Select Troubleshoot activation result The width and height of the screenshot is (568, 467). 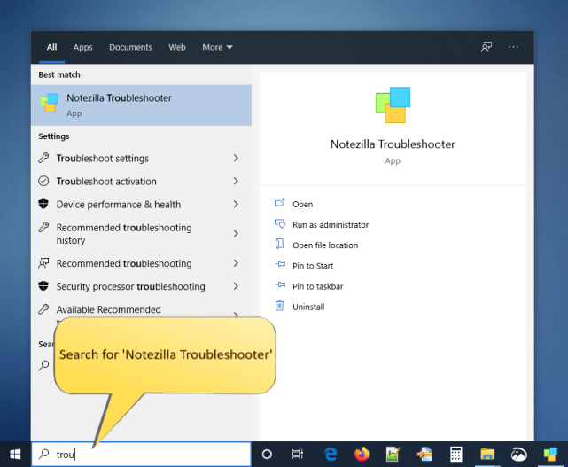pyautogui.click(x=141, y=181)
